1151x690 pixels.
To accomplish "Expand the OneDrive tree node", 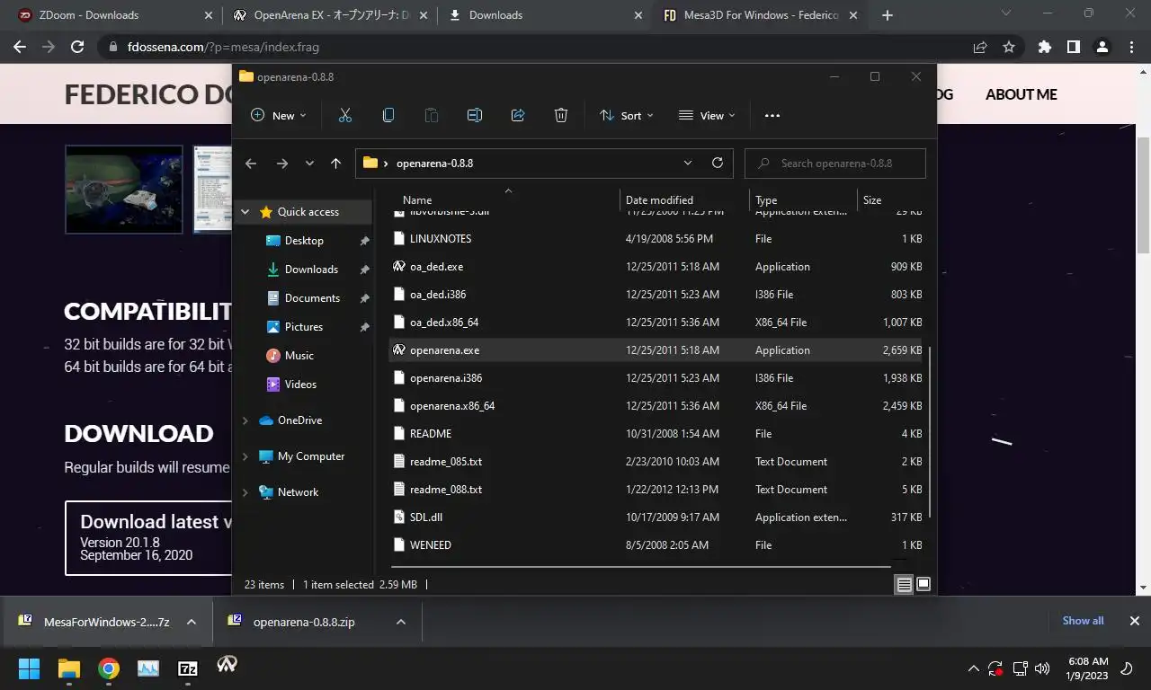I will click(245, 420).
